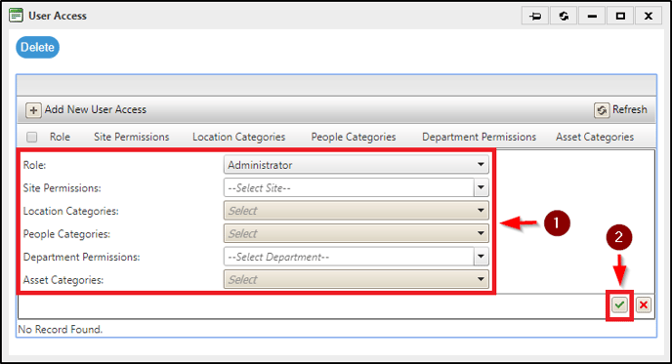The width and height of the screenshot is (672, 364).
Task: Click the User Access window icon
Action: click(17, 16)
